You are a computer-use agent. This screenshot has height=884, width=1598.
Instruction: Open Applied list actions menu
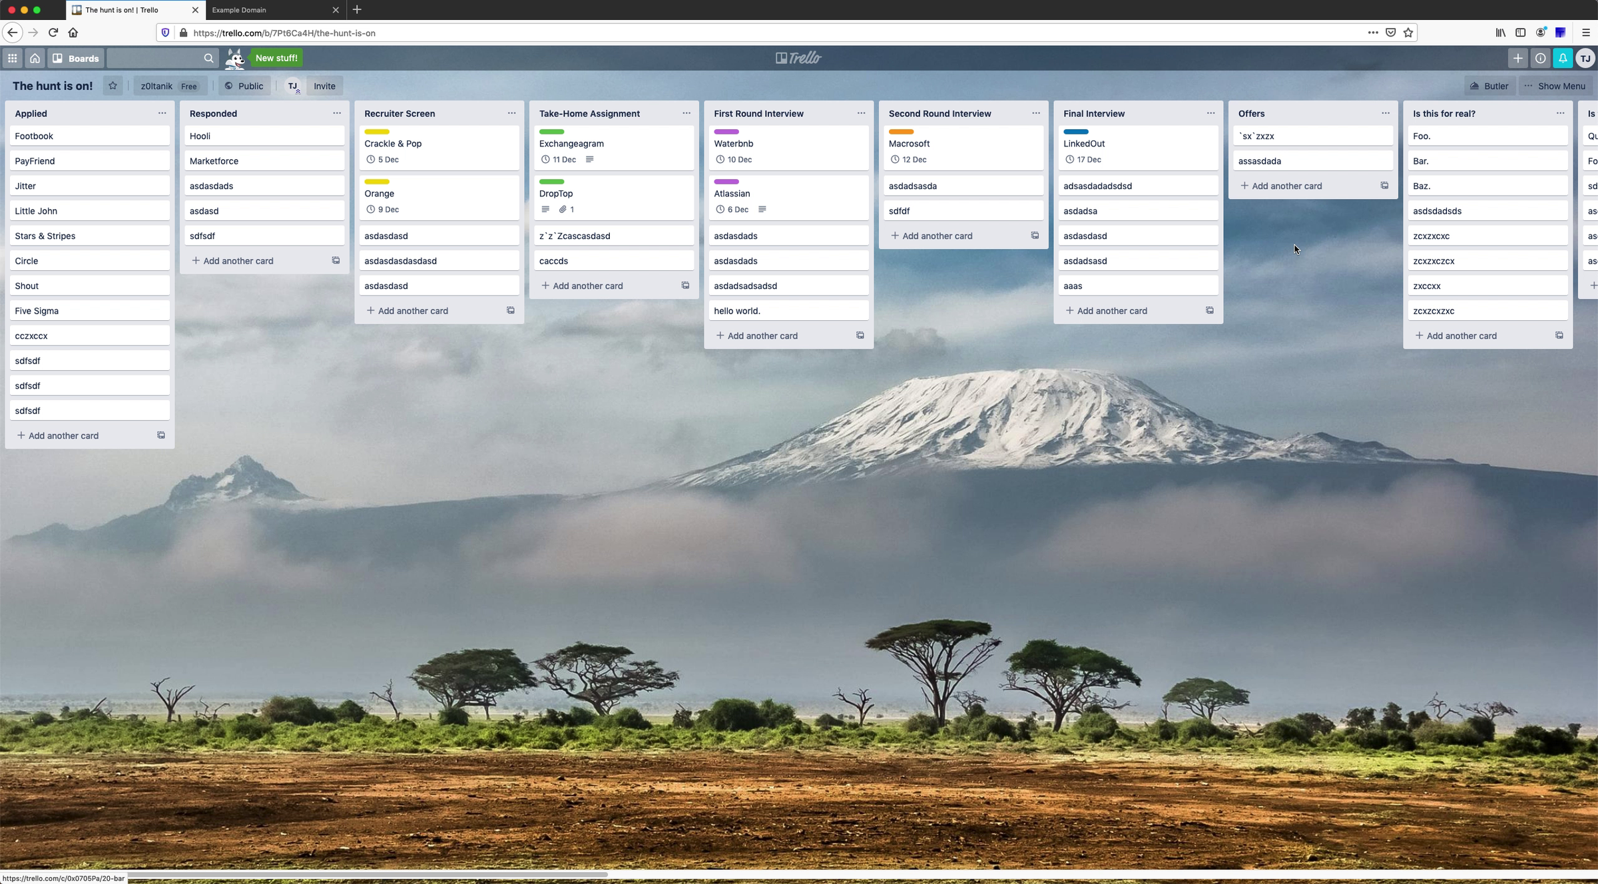coord(162,113)
